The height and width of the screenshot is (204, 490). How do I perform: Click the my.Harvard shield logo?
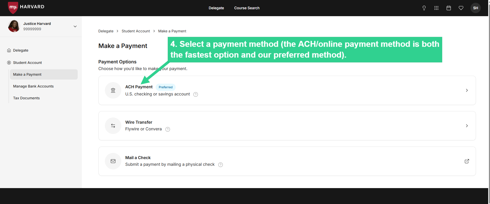pos(13,7)
